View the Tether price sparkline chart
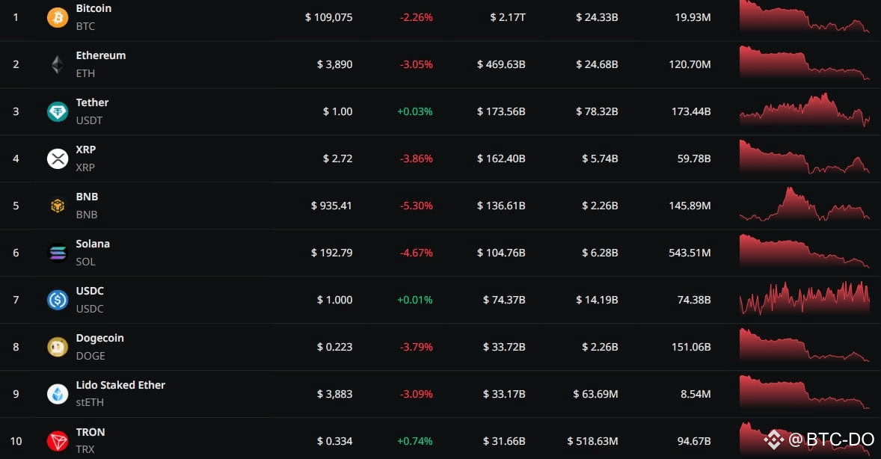 (804, 111)
